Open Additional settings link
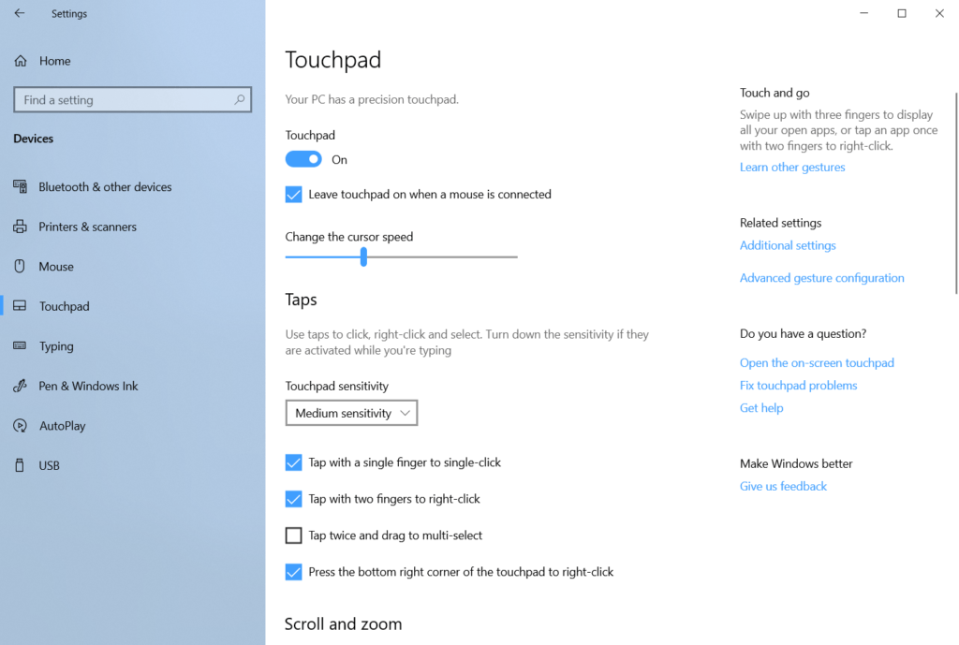 (x=788, y=245)
